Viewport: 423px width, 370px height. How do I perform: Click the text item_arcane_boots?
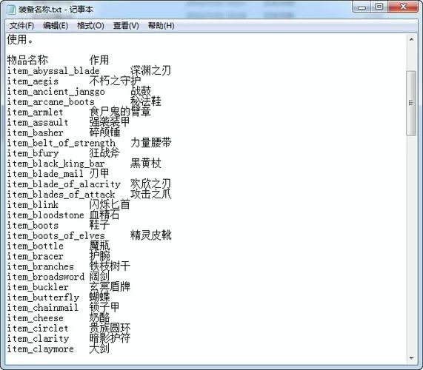[50, 102]
